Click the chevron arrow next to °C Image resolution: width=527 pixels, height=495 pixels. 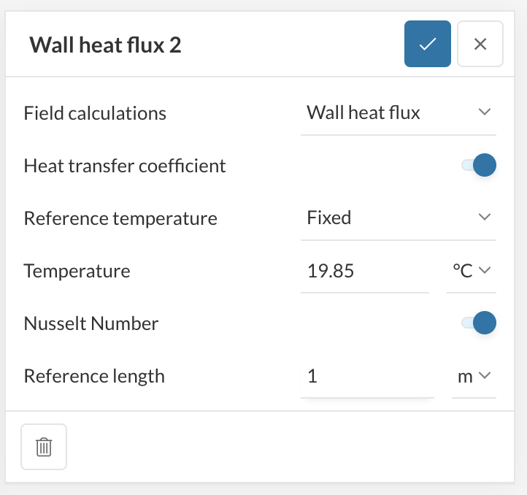click(485, 270)
